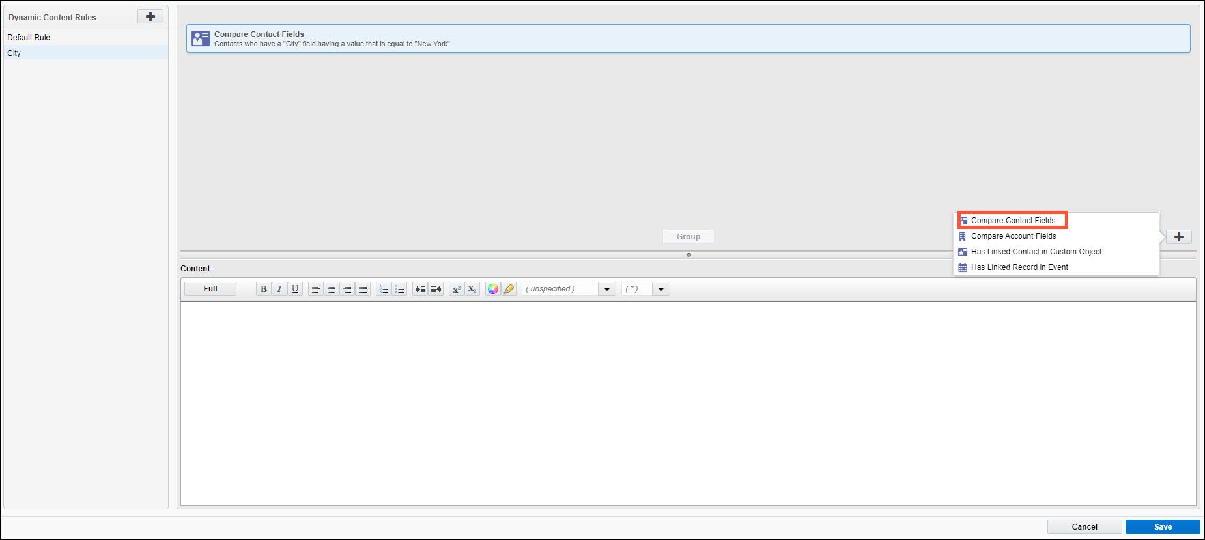The height and width of the screenshot is (540, 1205).
Task: Toggle bold formatting in content editor
Action: point(264,289)
